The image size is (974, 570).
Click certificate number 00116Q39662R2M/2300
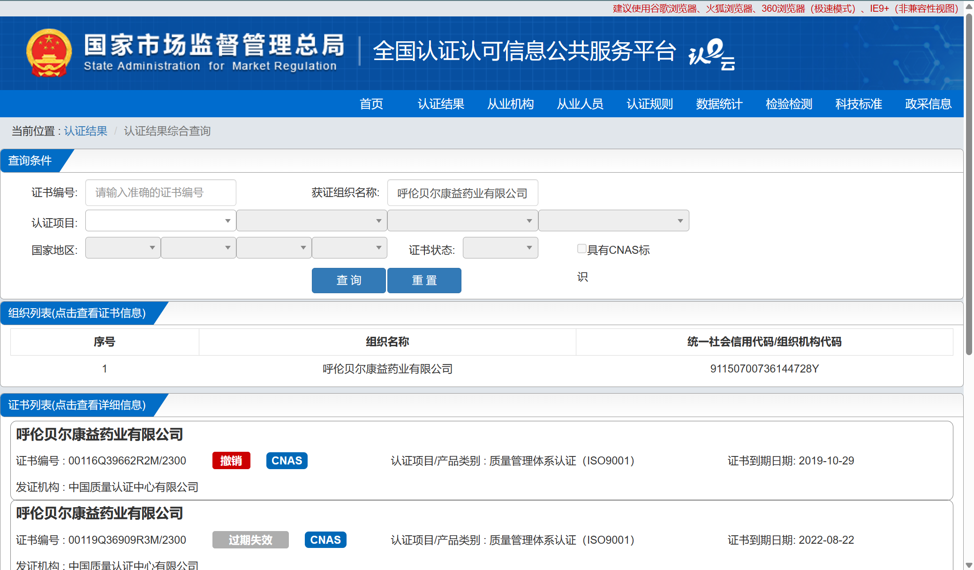pyautogui.click(x=128, y=461)
